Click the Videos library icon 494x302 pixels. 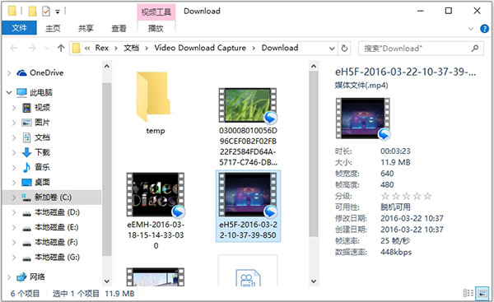point(27,108)
